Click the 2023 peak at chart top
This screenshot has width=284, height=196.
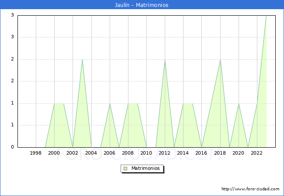tap(266, 16)
